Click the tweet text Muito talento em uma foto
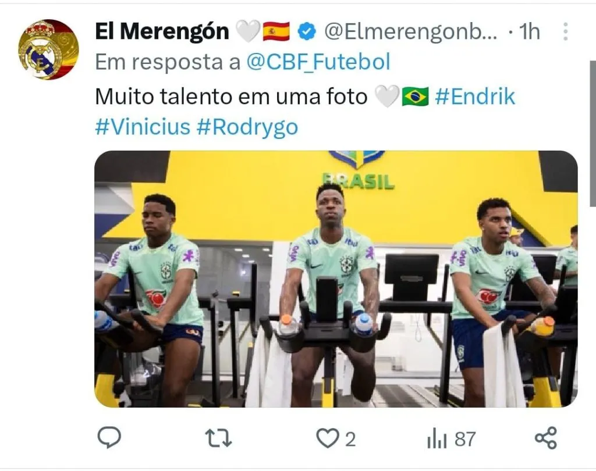The height and width of the screenshot is (471, 596). 231,97
